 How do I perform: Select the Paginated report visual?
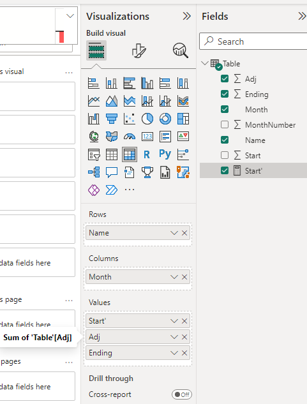(x=165, y=172)
